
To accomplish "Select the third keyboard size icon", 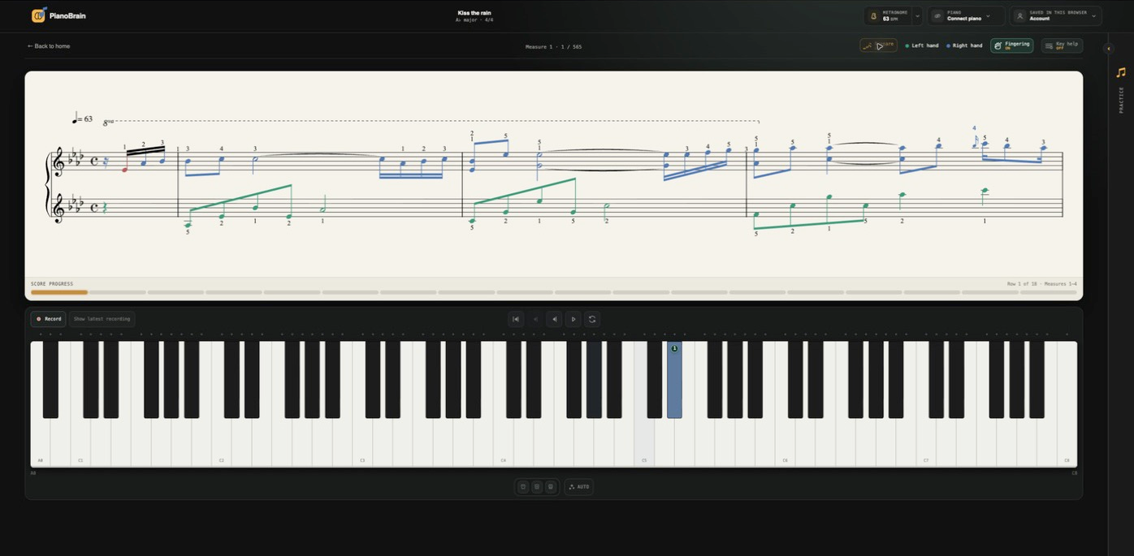I will [x=551, y=487].
